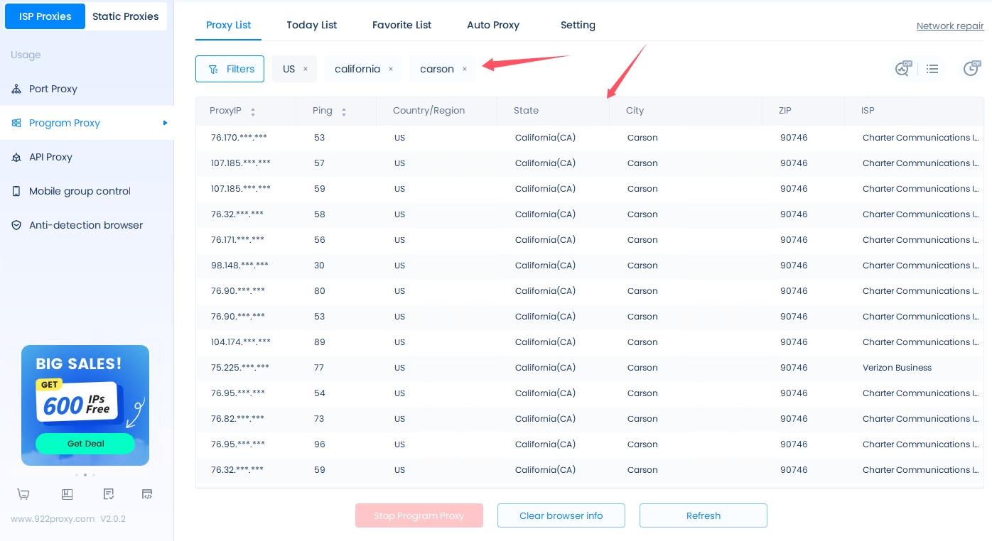This screenshot has height=541, width=992.
Task: Expand the Program Proxy arrow
Action: tap(165, 123)
